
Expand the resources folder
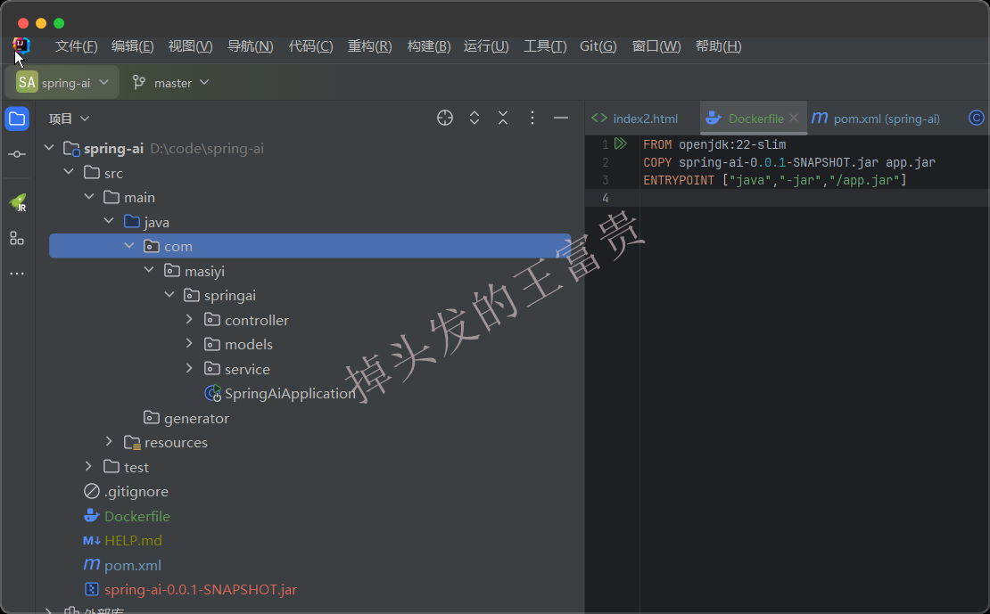pos(109,442)
